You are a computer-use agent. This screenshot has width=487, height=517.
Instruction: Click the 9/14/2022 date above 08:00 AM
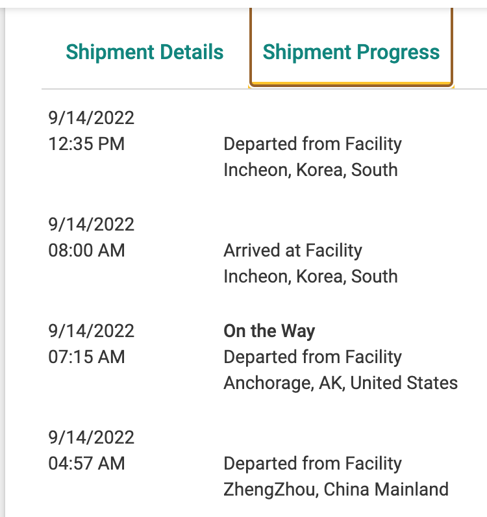point(92,224)
